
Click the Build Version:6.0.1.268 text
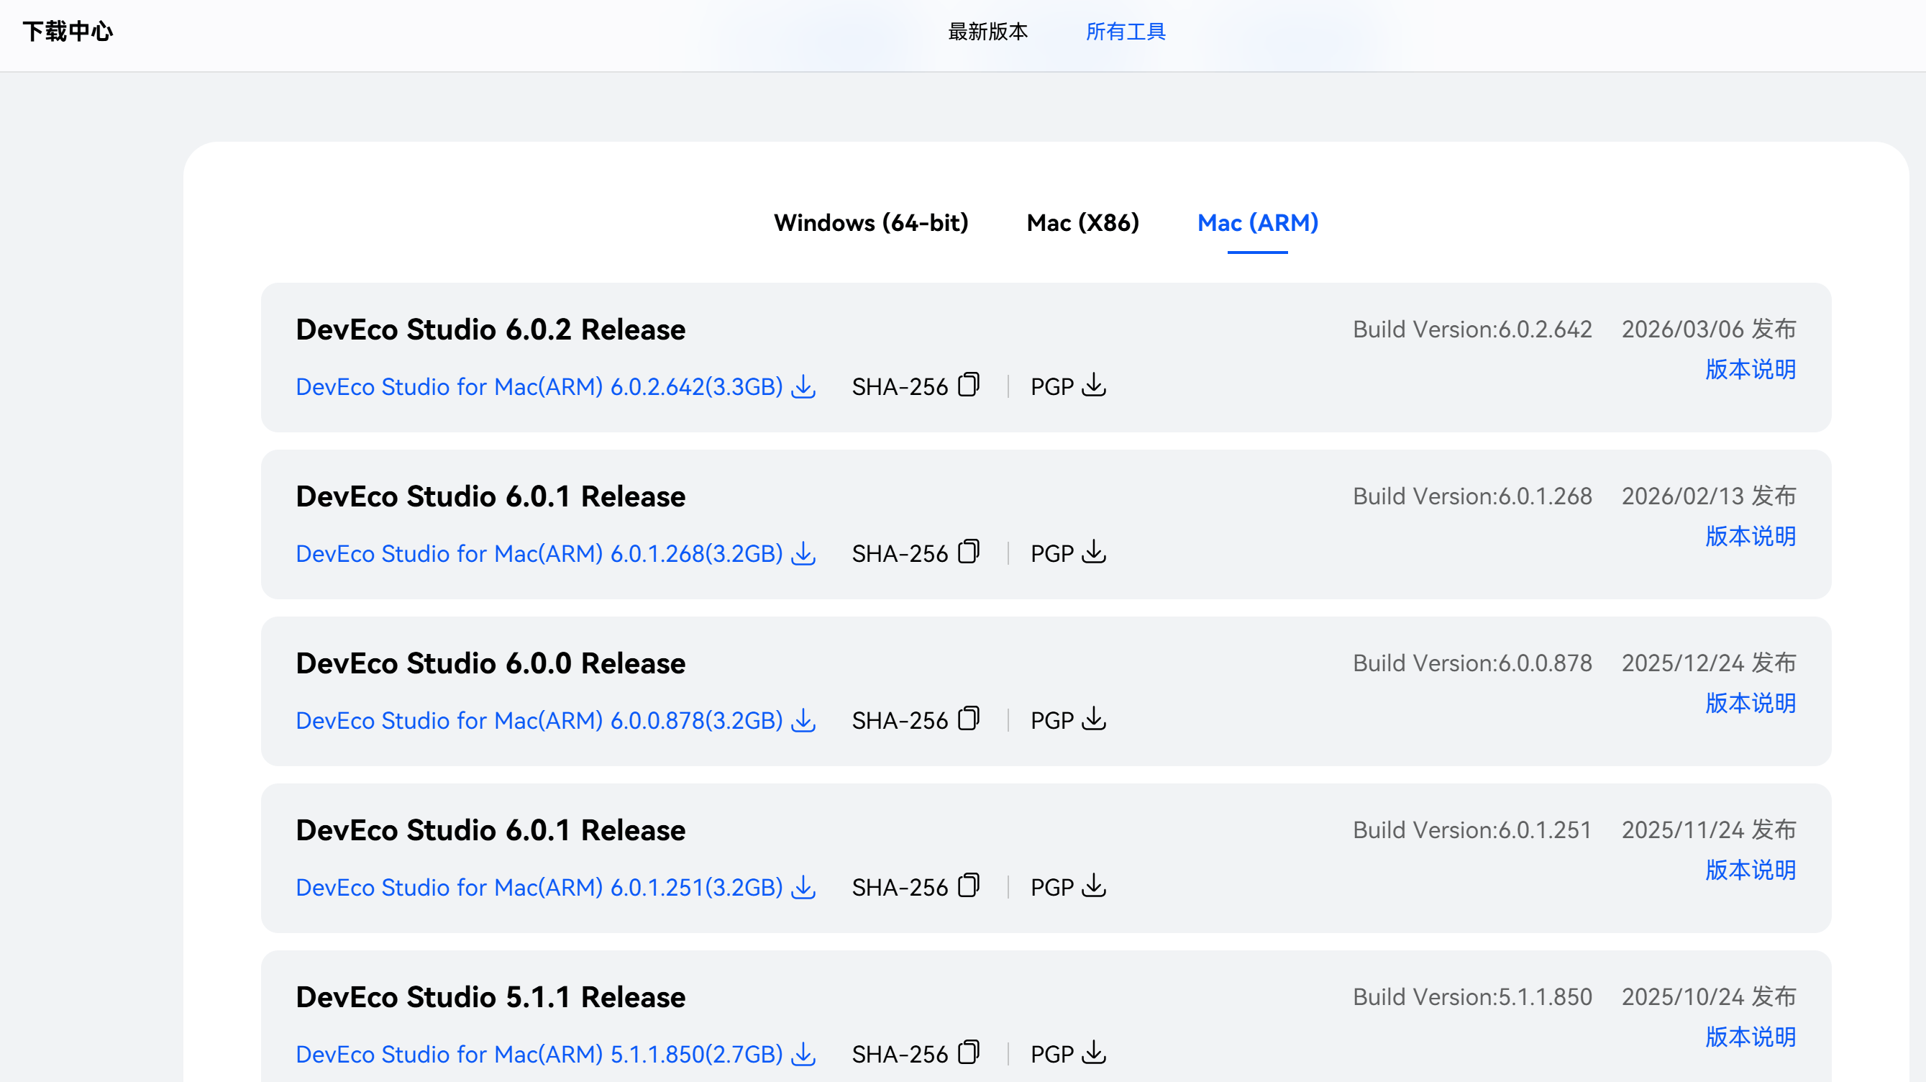click(1472, 496)
